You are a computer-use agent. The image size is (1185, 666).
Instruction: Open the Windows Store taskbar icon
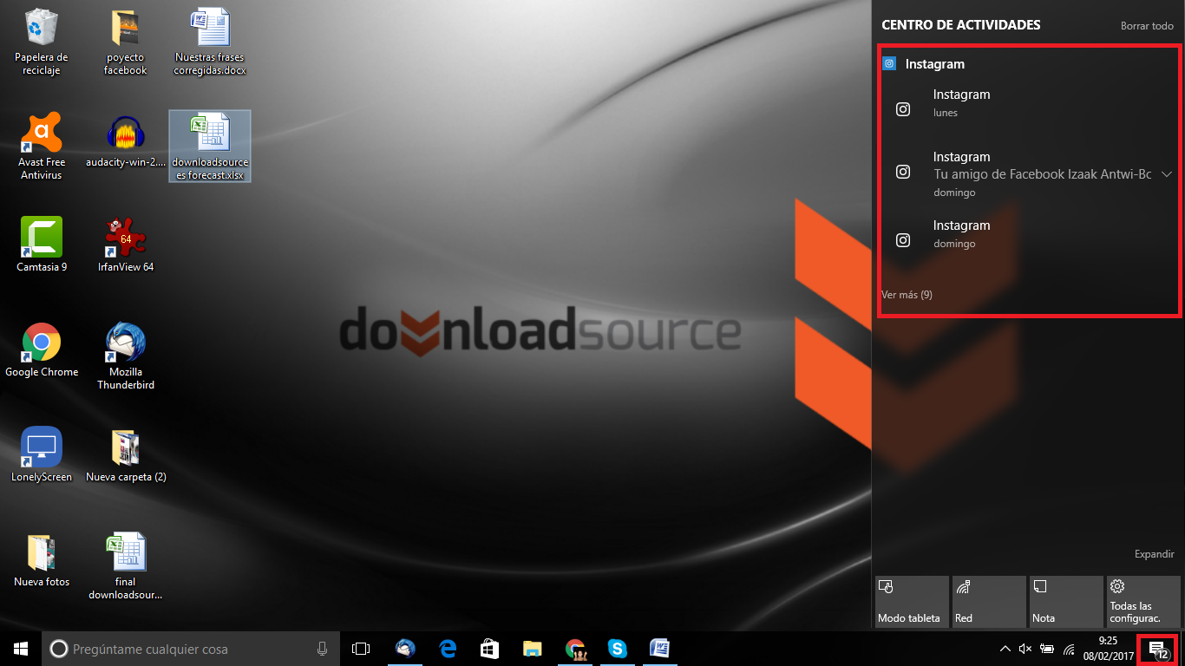point(490,649)
